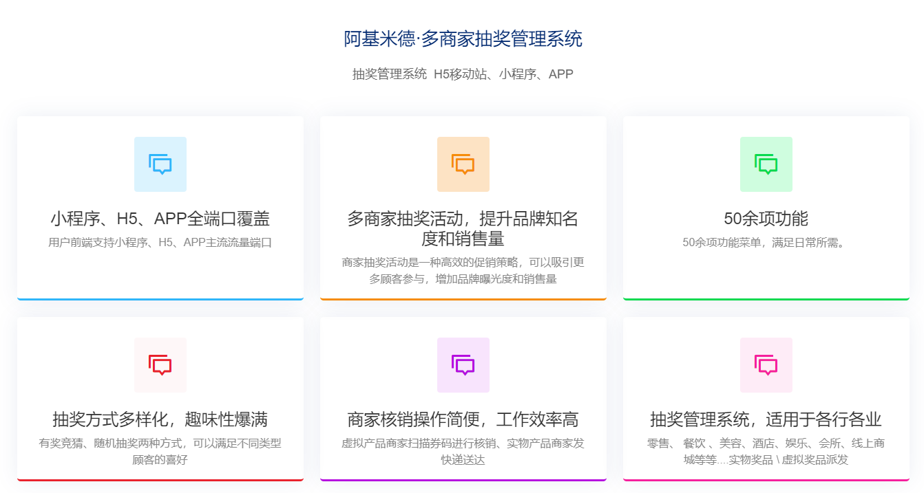Viewport: 924px width, 493px height.
Task: Select the heading 商家核销操作简便，工作效率高
Action: click(x=463, y=419)
